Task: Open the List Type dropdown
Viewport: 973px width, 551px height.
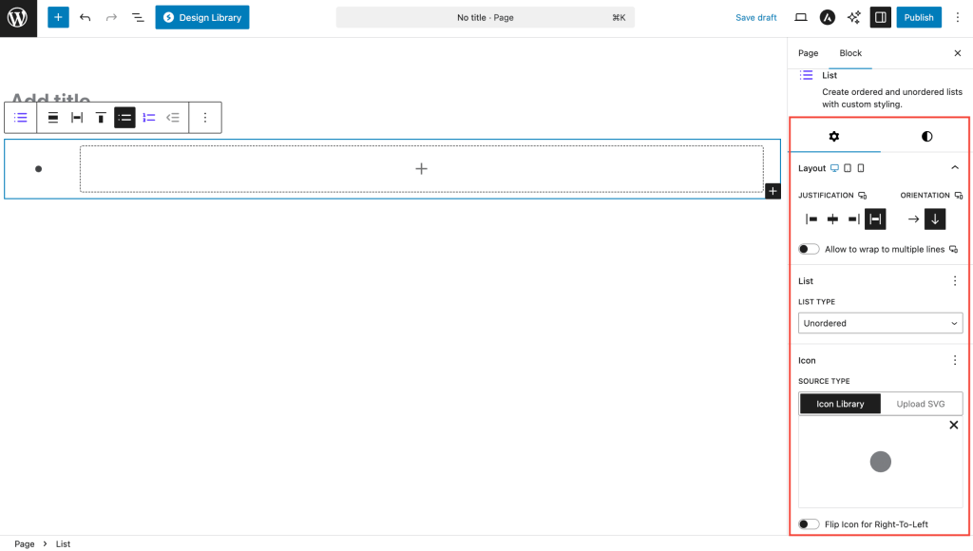Action: 880,323
